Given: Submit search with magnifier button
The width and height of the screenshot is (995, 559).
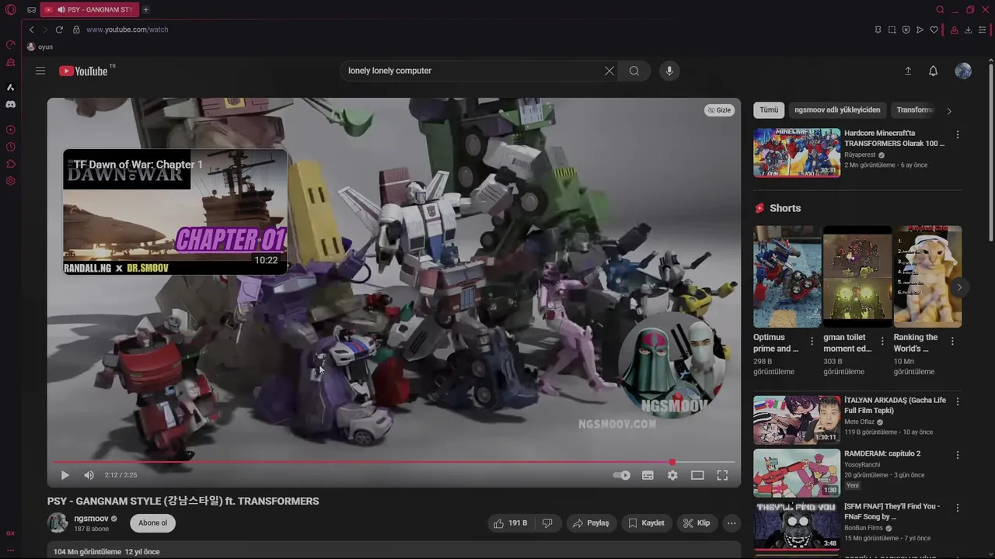Looking at the screenshot, I should (634, 71).
